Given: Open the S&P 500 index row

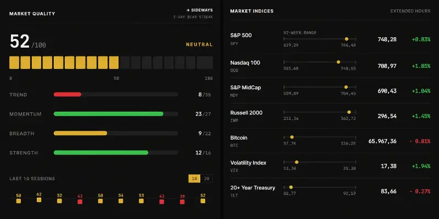Looking at the screenshot, I should click(x=330, y=39).
